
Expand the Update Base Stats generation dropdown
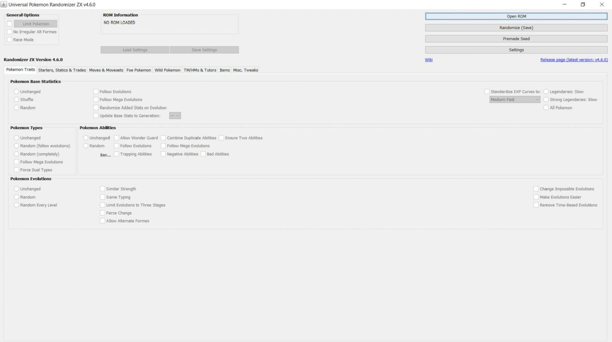point(175,116)
